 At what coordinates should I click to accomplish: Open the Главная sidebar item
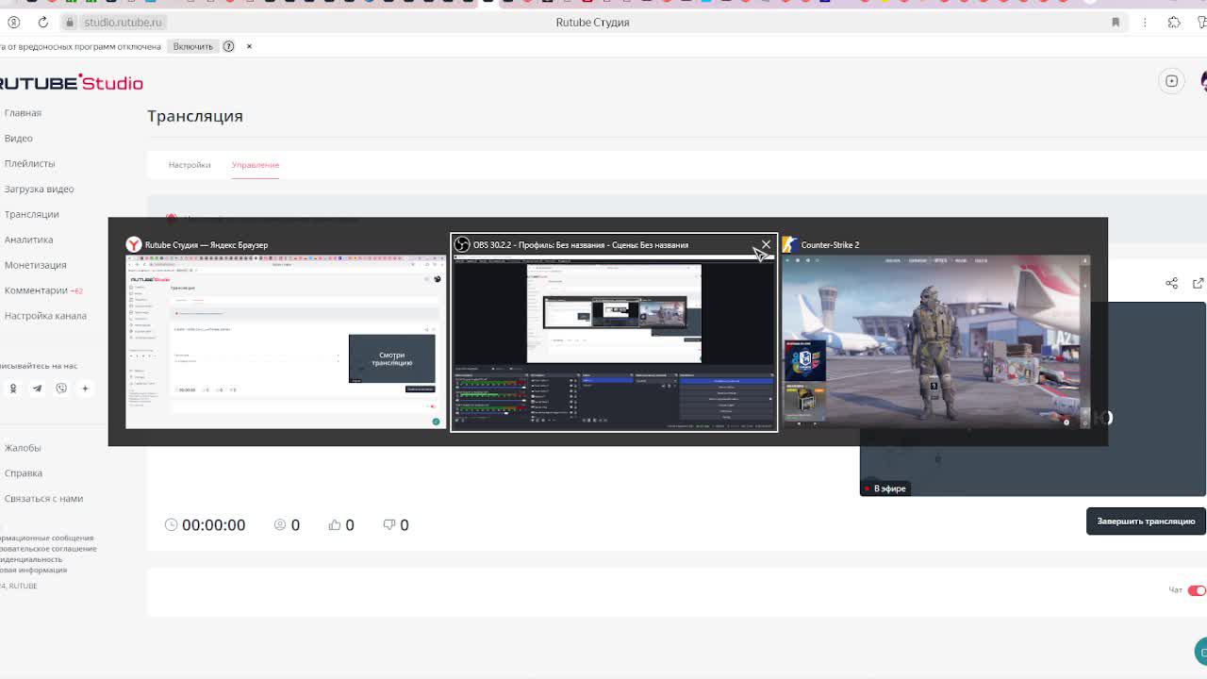[23, 113]
